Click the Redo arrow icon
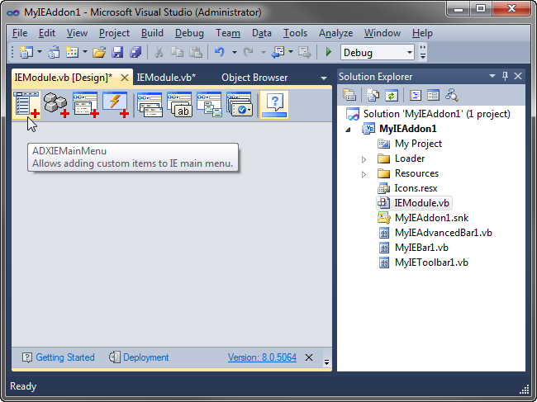 coord(249,52)
